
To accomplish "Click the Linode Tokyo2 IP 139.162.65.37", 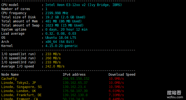I will coord(75,83).
